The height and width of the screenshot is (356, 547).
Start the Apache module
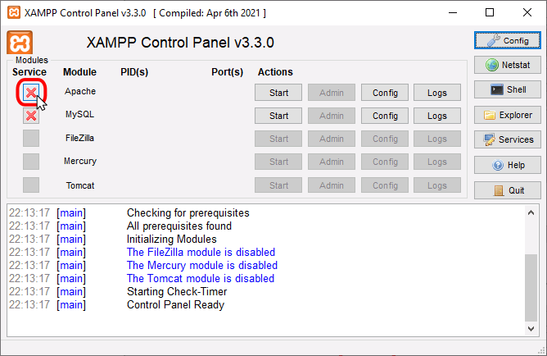coord(278,93)
